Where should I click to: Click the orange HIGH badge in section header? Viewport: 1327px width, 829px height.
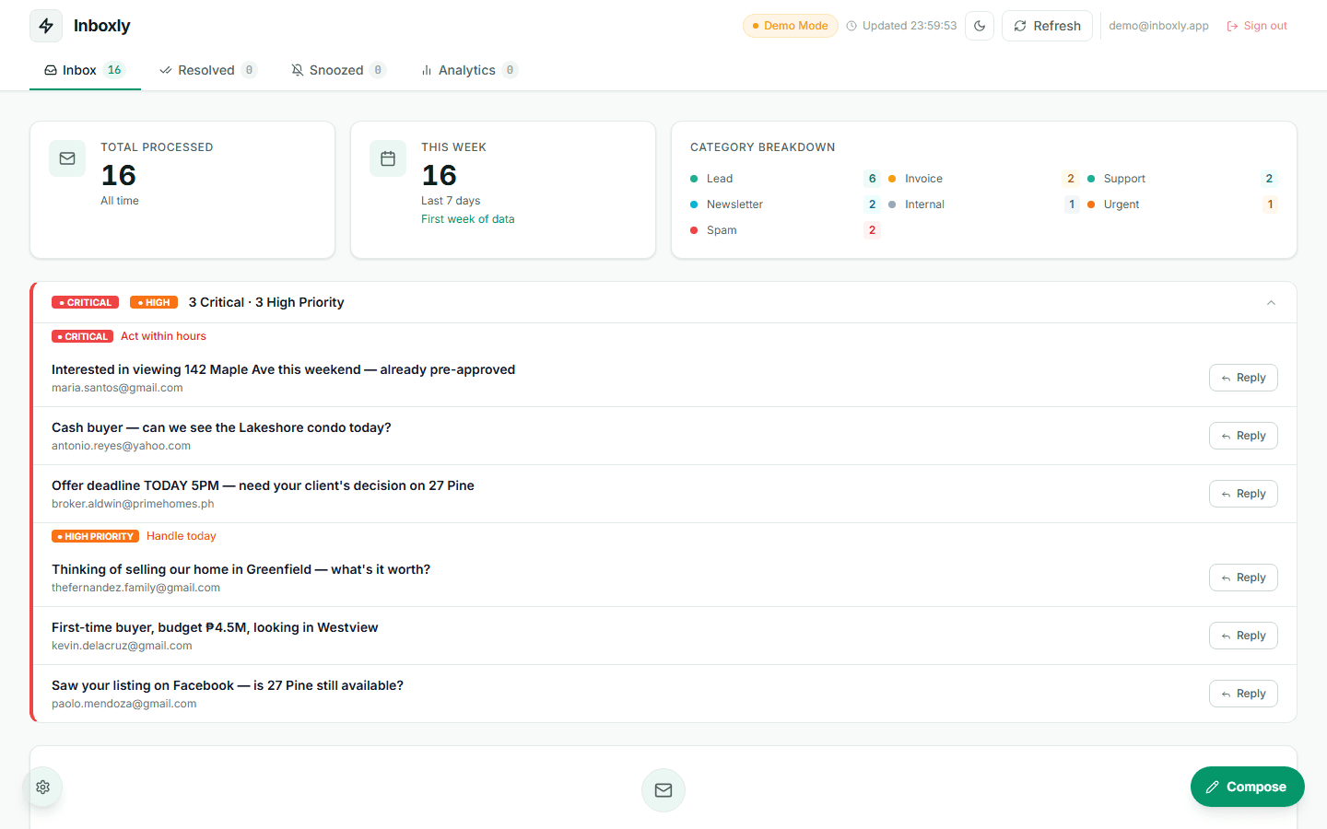pos(154,302)
